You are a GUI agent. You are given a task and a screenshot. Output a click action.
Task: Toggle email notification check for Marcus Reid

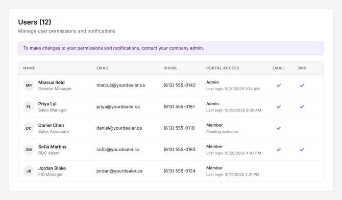click(x=279, y=85)
